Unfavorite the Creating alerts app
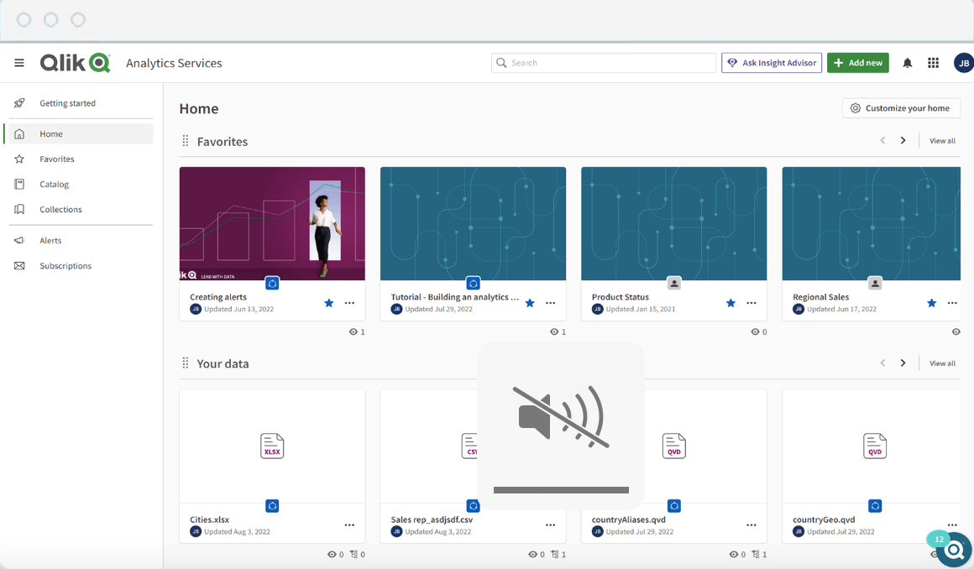 click(x=328, y=303)
